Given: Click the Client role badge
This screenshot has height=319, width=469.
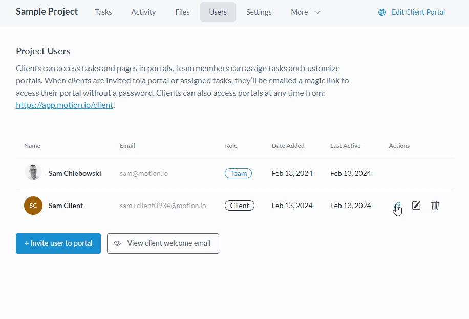Looking at the screenshot, I should 239,206.
